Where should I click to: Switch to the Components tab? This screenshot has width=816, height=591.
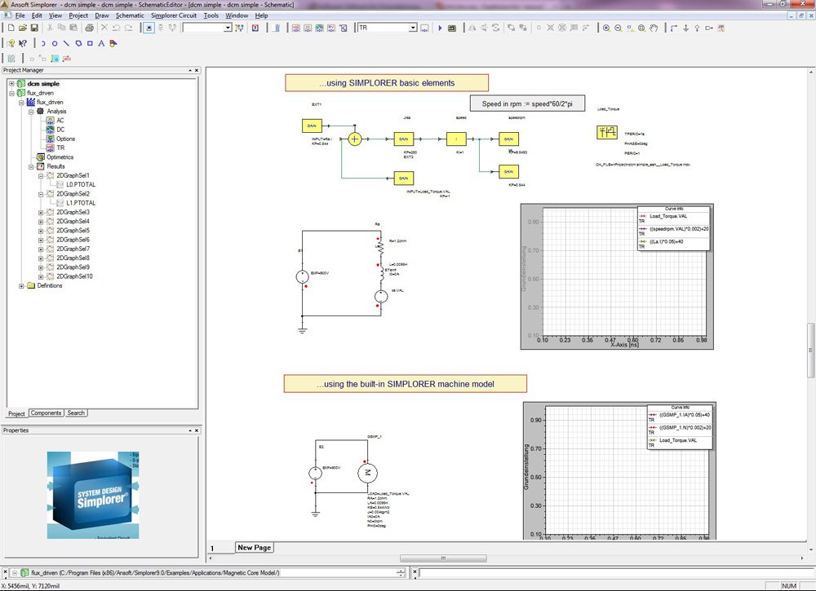46,413
